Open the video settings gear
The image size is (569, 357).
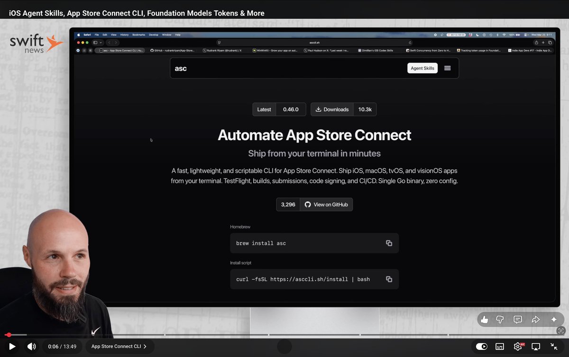(x=518, y=346)
